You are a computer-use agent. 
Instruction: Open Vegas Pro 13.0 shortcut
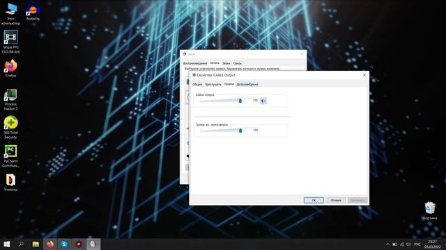11,42
